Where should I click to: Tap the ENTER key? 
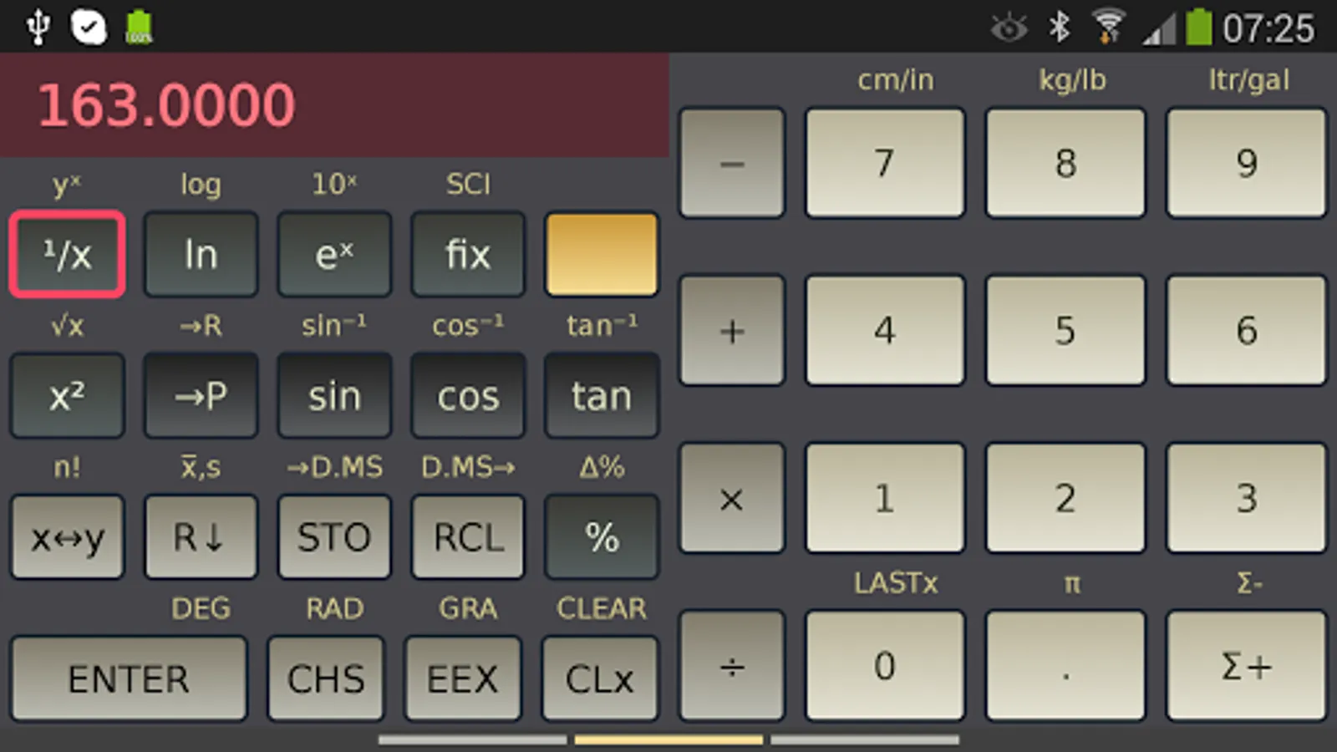(130, 678)
